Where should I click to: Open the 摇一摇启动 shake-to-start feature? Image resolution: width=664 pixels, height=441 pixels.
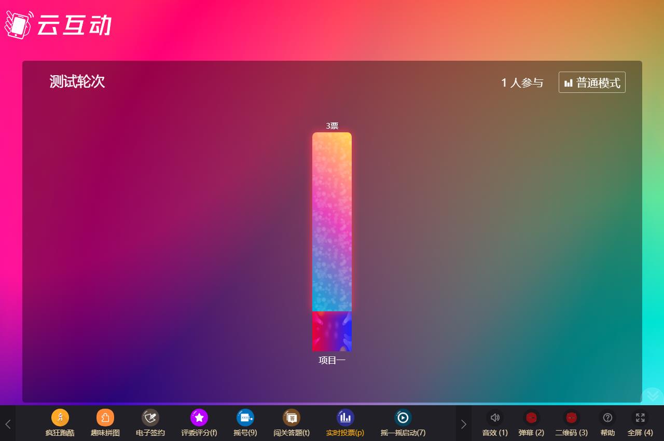point(403,418)
